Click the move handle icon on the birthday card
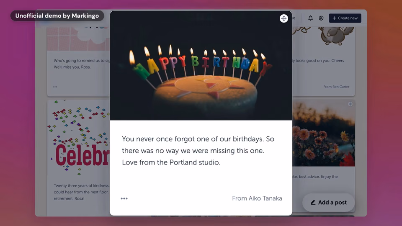 coord(283,18)
